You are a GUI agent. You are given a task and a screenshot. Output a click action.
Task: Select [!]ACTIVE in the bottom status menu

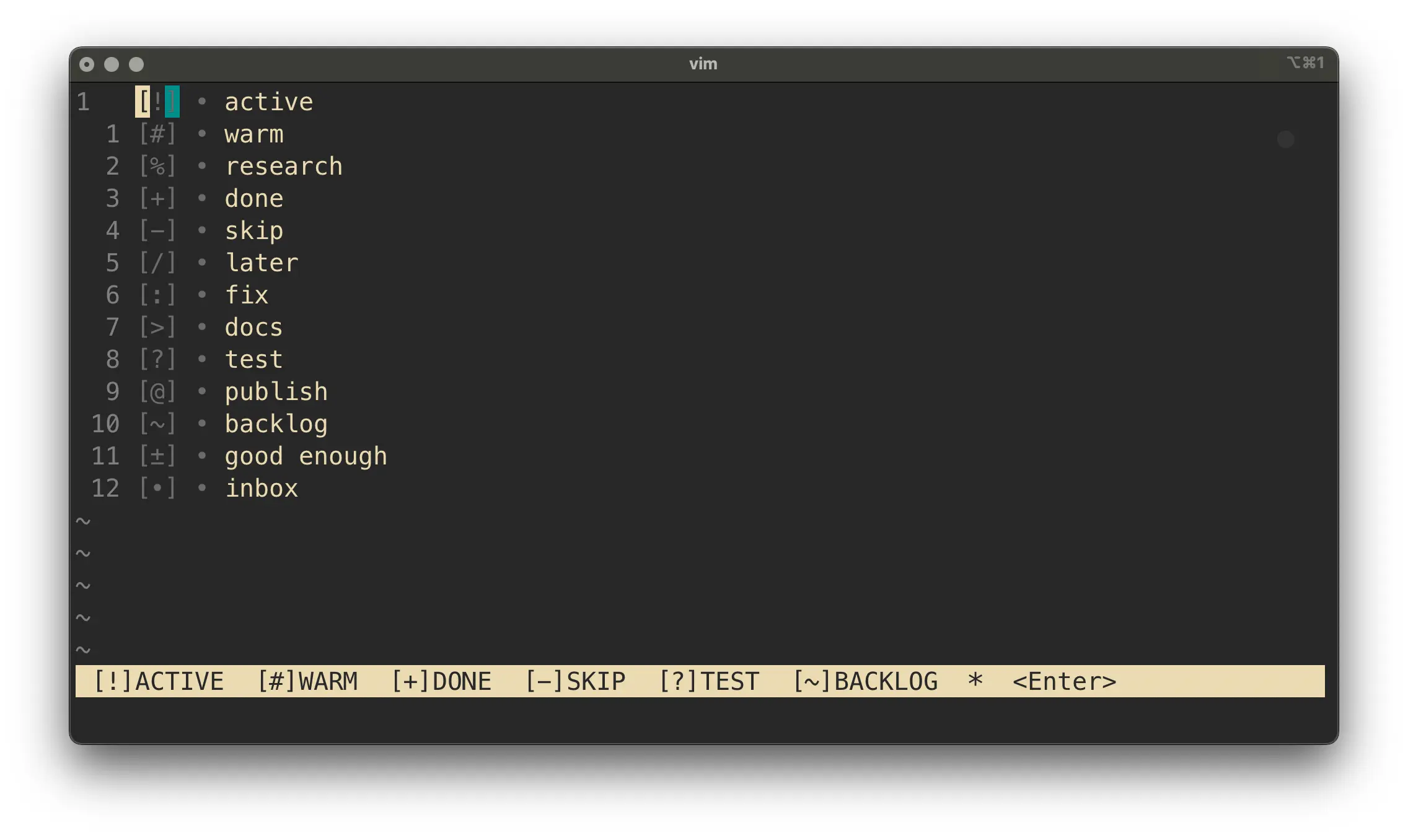(159, 681)
